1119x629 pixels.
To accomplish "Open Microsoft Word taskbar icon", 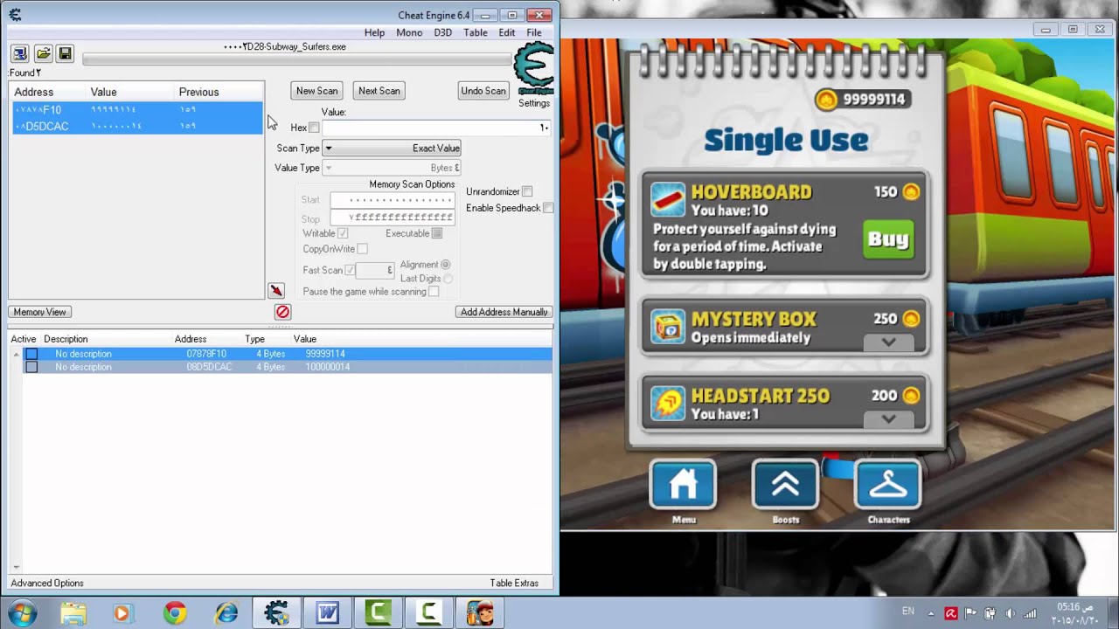I will tap(328, 613).
